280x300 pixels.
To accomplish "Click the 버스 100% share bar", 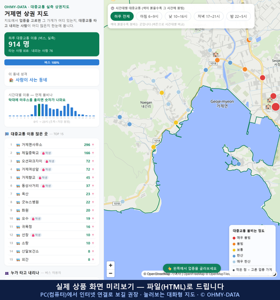I will pyautogui.click(x=52, y=63).
